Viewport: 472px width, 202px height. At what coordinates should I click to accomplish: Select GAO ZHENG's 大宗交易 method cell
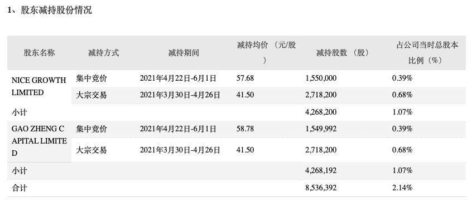[91, 150]
